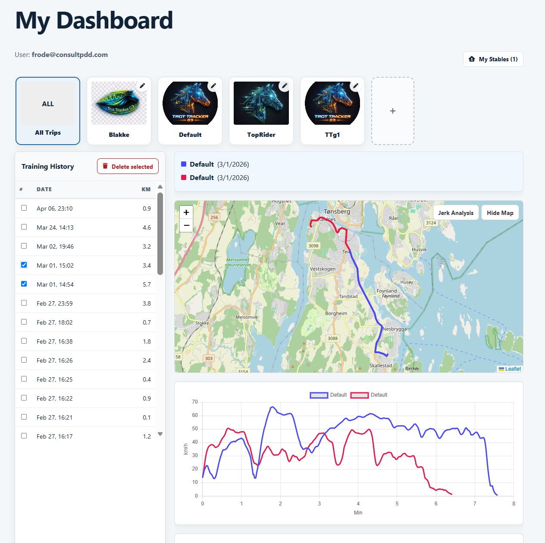Screen dimensions: 545x543
Task: Edit the Blakke horse card pencil icon
Action: [x=142, y=86]
